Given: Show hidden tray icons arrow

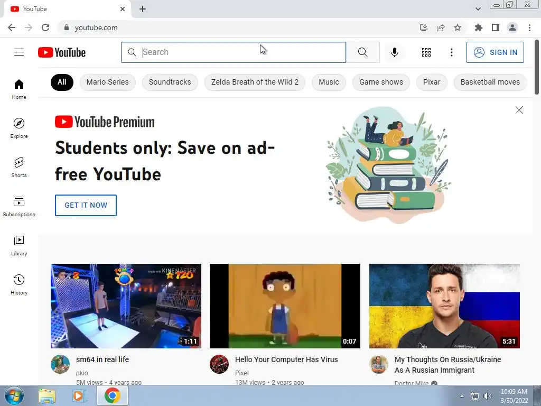Looking at the screenshot, I should click(x=462, y=396).
